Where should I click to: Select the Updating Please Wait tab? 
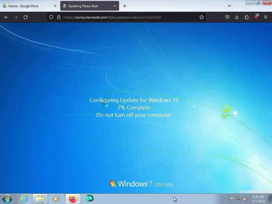pos(90,6)
